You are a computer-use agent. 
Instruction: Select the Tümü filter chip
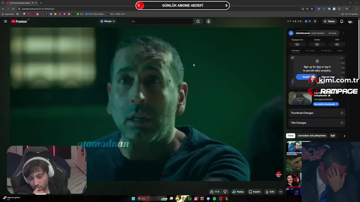(291, 136)
